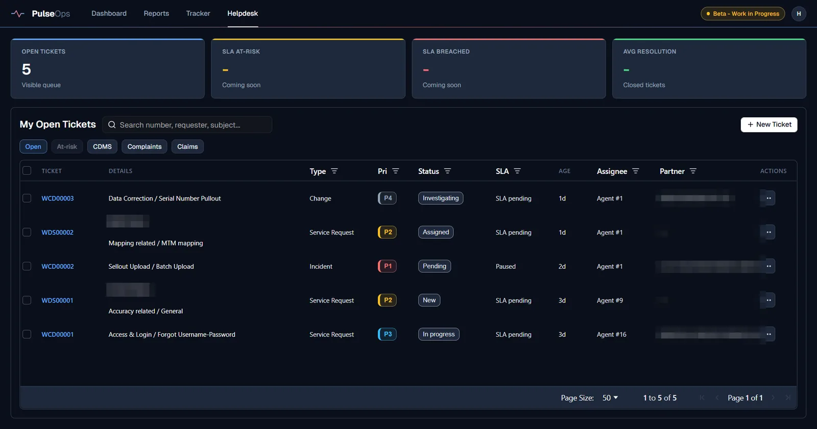Click the P3 priority badge
This screenshot has height=429, width=817.
click(387, 334)
